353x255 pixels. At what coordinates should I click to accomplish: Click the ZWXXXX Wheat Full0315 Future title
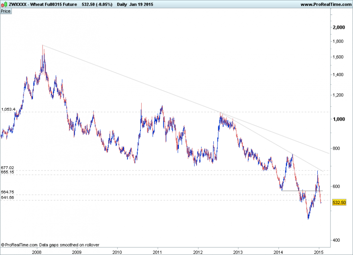(x=43, y=4)
